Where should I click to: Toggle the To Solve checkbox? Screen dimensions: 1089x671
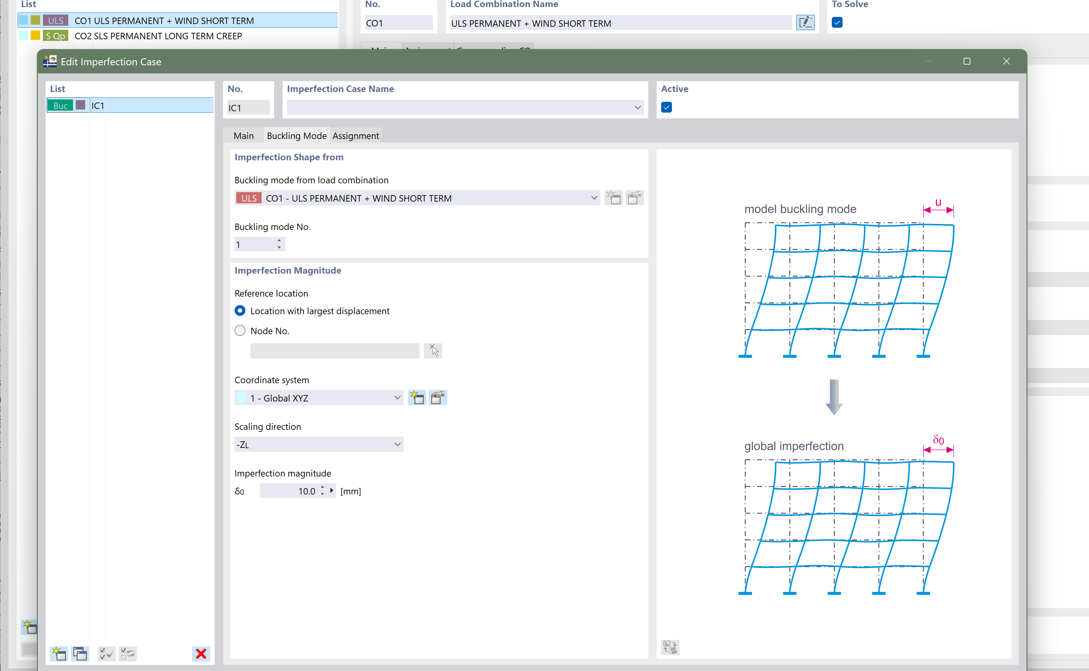(x=837, y=23)
